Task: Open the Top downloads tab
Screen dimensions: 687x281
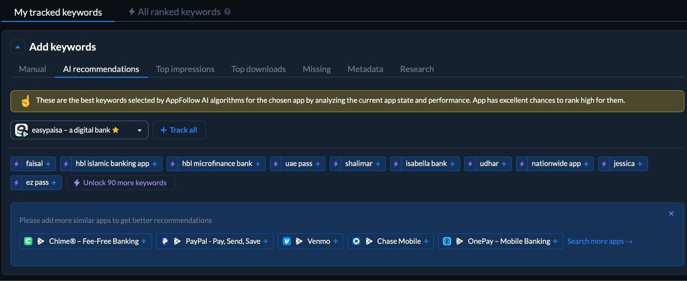Action: point(259,69)
